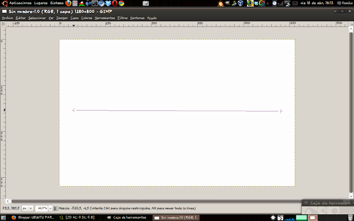Open the zoom percentage dropdown arrow
Viewport: 354px width, 221px height.
click(x=50, y=208)
